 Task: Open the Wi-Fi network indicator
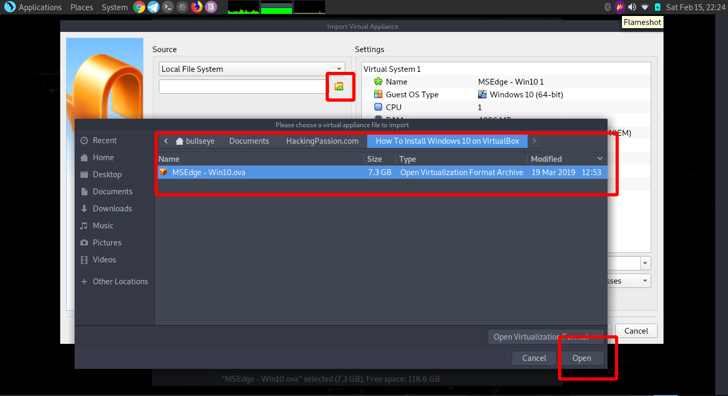[x=645, y=7]
